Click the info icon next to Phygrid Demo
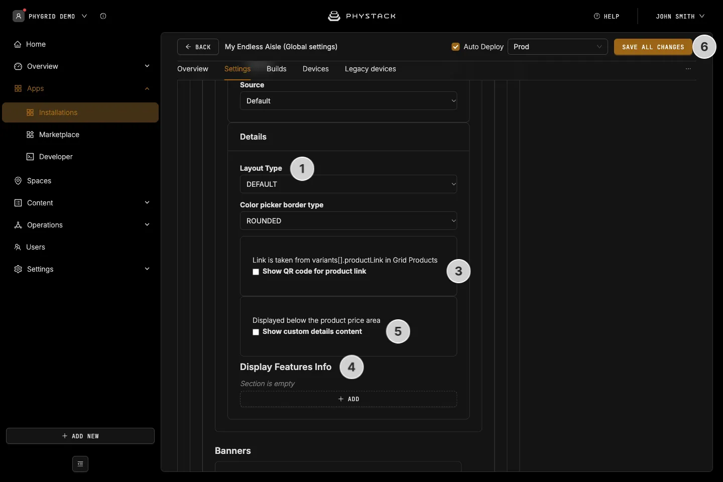This screenshot has width=723, height=482. pos(103,16)
